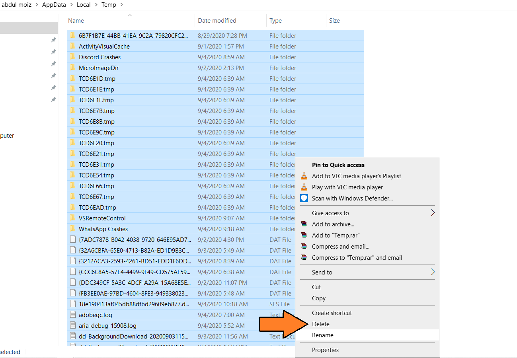Viewport: 517px width, 358px height.
Task: Select the MicroImageDir folder icon
Action: coord(72,68)
